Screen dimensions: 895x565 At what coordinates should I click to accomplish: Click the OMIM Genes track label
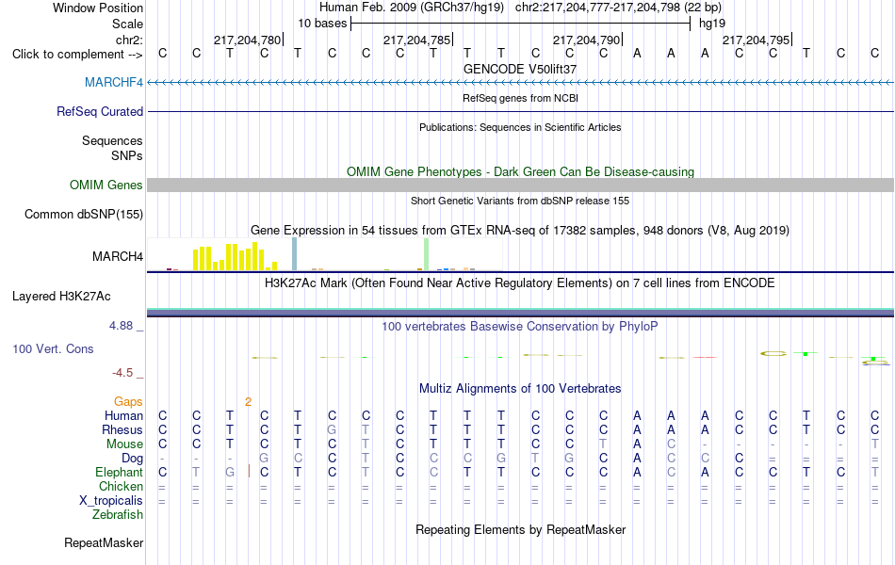click(x=106, y=185)
